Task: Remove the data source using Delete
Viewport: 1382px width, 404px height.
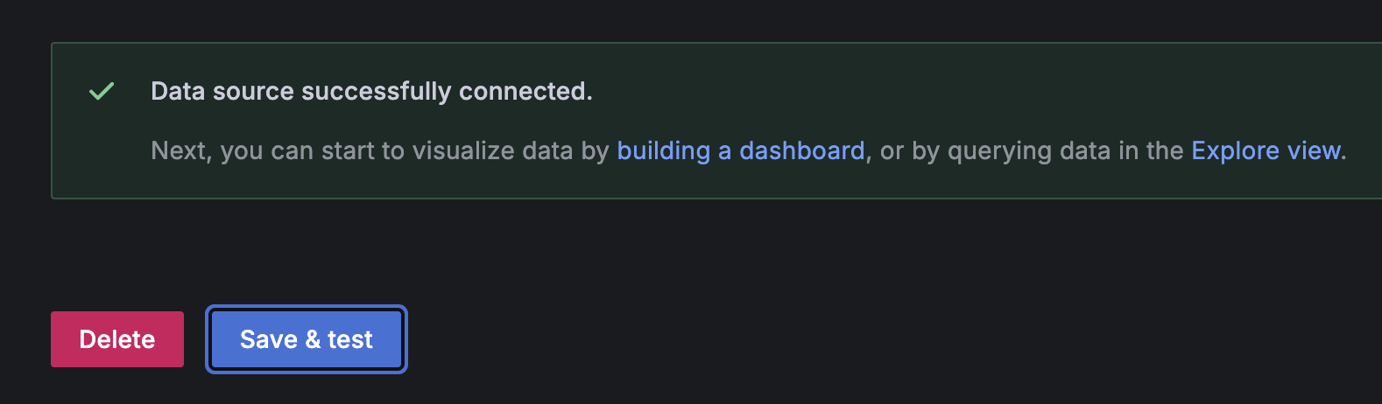Action: (117, 339)
